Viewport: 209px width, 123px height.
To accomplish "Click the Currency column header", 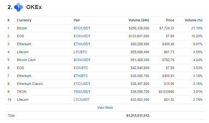I will pyautogui.click(x=24, y=20).
